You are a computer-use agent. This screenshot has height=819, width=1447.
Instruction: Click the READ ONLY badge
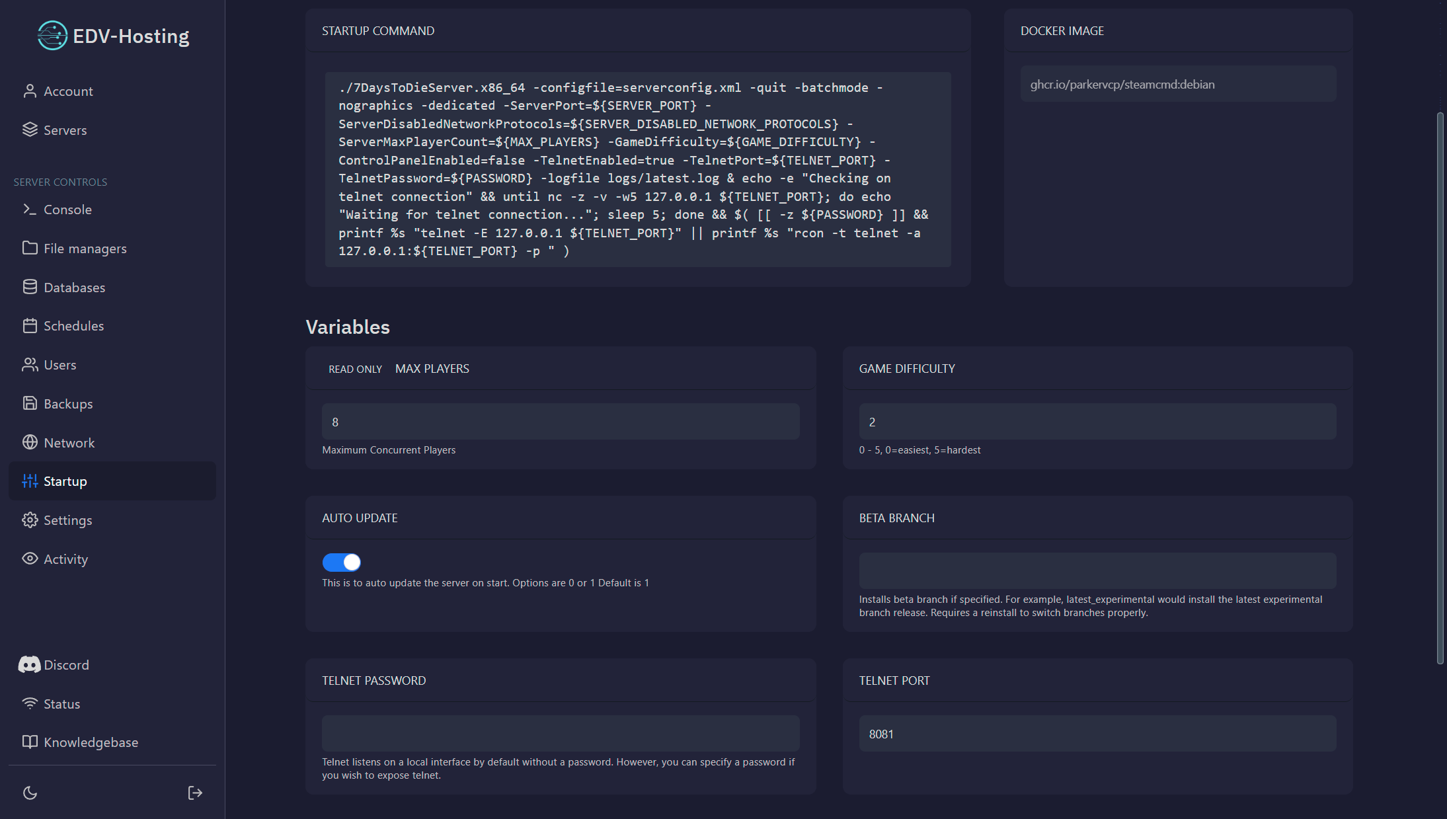point(356,369)
